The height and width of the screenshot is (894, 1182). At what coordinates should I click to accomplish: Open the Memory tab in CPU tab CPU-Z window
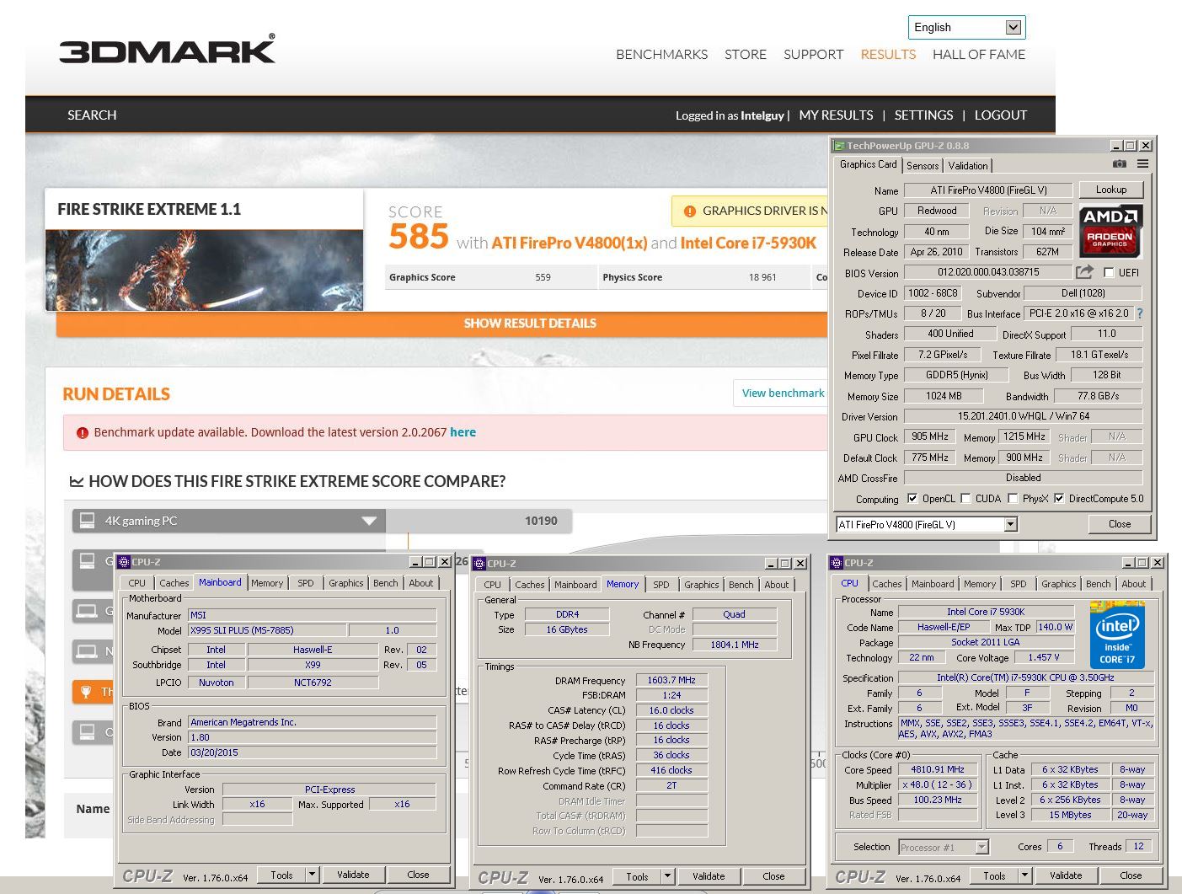tap(980, 584)
